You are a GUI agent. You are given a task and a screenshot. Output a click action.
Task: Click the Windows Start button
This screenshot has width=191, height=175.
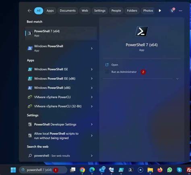(x=13, y=170)
